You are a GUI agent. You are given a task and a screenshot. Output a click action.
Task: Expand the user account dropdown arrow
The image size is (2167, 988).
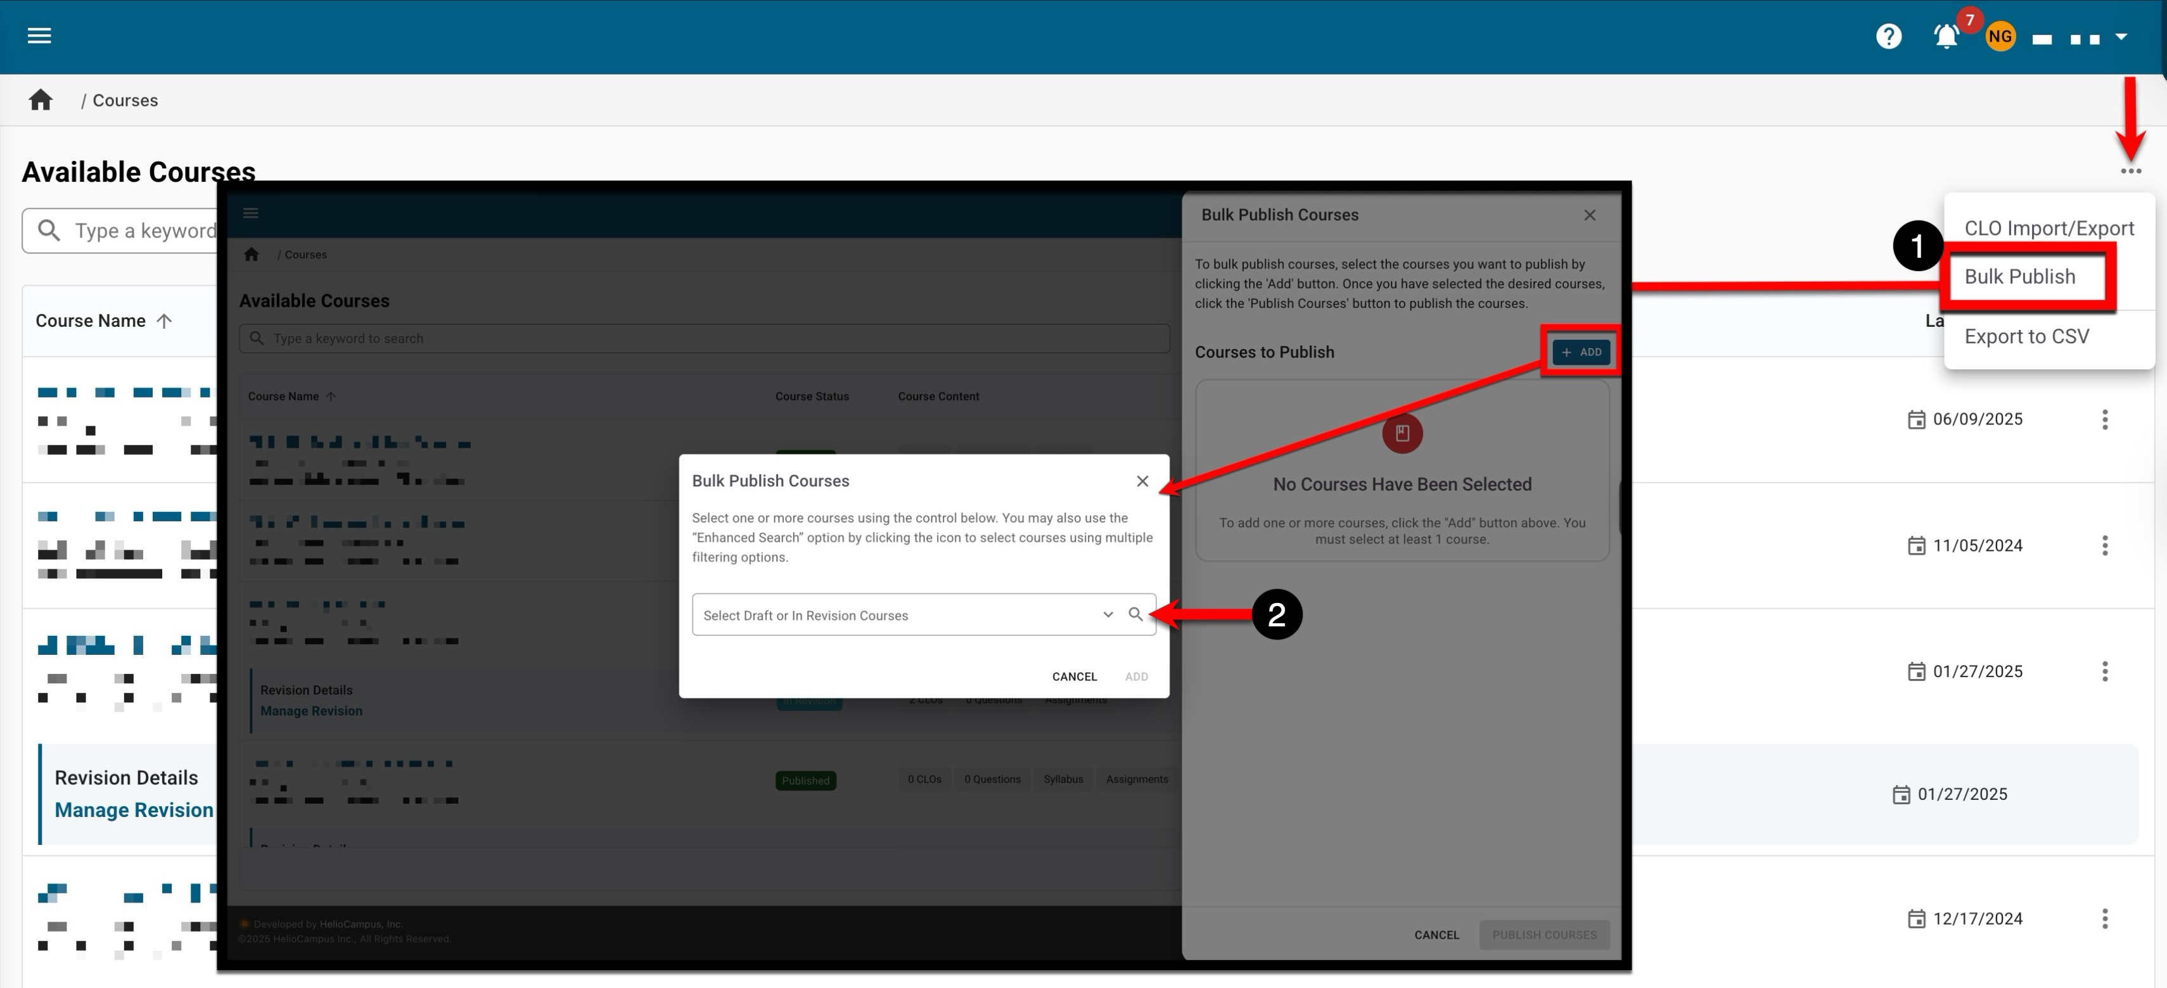(x=2121, y=37)
